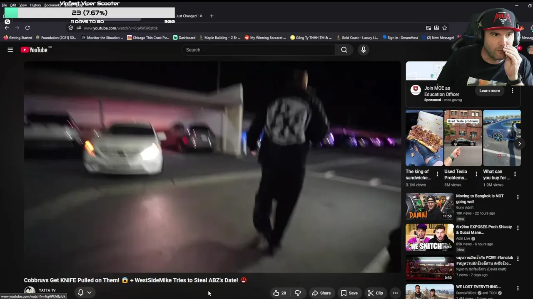Select the 'Just Changed' browser tab
Screen dimensions: 533x299
tap(186, 16)
